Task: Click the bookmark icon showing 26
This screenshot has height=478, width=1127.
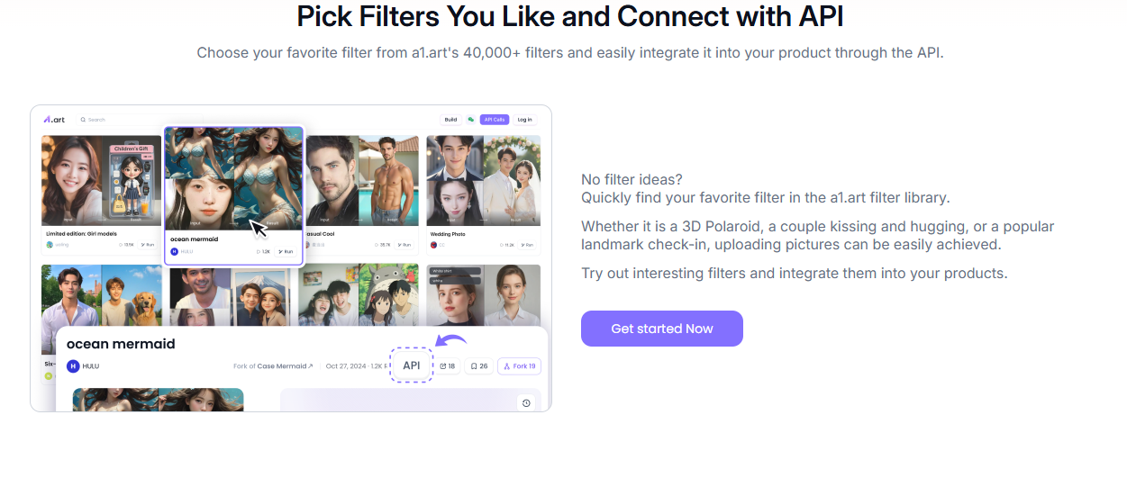Action: pyautogui.click(x=478, y=366)
